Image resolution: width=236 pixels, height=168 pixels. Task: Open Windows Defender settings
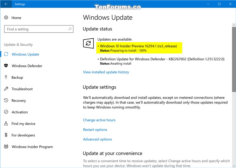tap(27, 66)
